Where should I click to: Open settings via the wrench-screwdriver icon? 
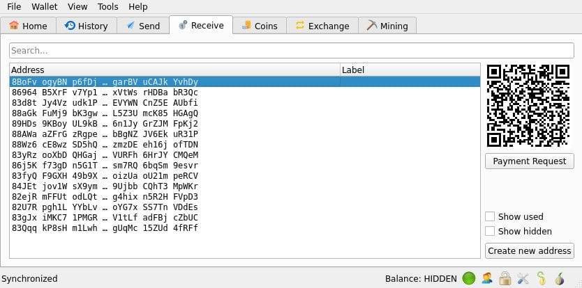point(523,278)
